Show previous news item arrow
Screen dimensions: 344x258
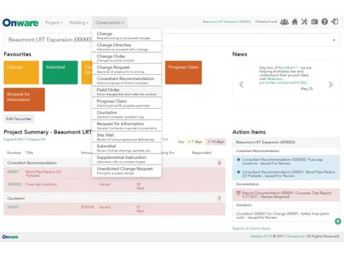[241, 85]
